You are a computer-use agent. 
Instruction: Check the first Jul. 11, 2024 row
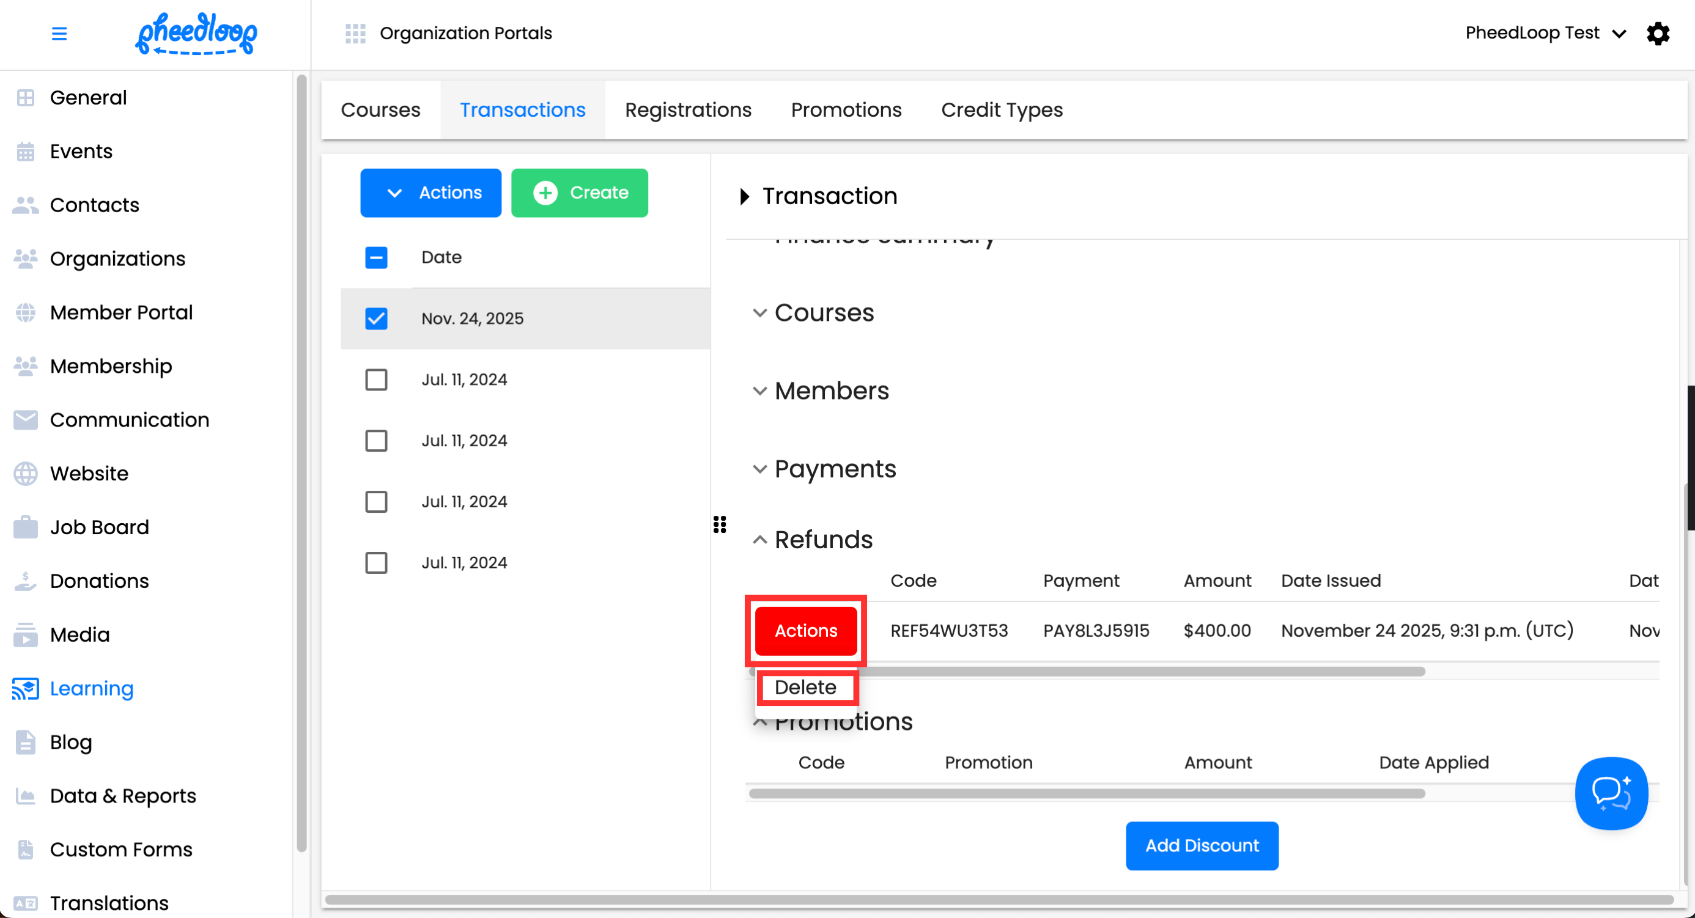pyautogui.click(x=377, y=380)
